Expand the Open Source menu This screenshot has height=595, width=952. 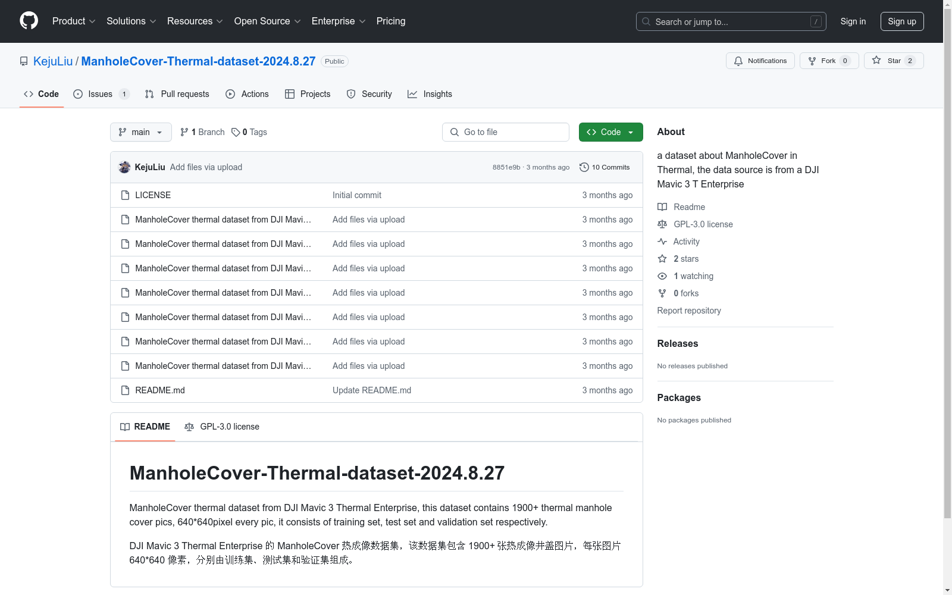tap(268, 21)
